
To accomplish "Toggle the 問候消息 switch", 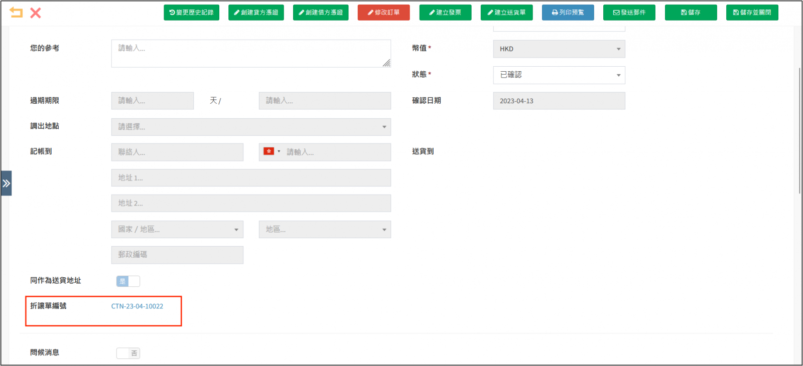I will pyautogui.click(x=128, y=353).
